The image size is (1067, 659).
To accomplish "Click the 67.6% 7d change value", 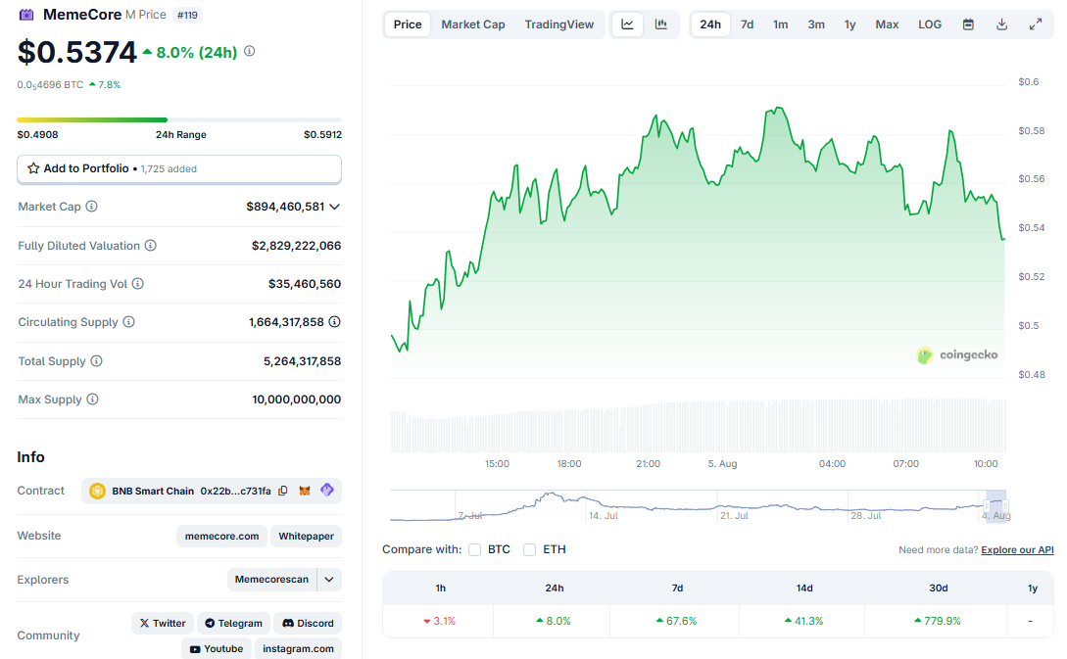I will pyautogui.click(x=676, y=621).
